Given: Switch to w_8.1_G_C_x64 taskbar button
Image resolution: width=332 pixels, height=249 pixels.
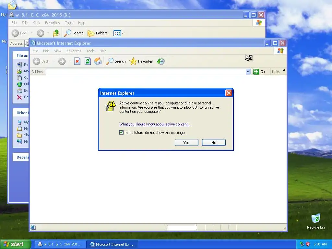Looking at the screenshot, I should point(60,244).
